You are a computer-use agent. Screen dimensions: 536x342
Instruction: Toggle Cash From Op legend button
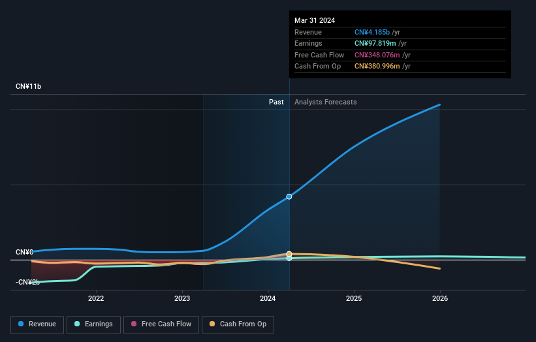pyautogui.click(x=238, y=324)
